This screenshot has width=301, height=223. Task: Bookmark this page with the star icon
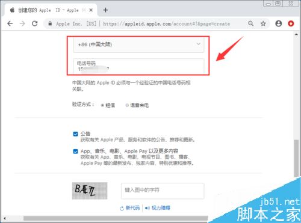point(263,23)
